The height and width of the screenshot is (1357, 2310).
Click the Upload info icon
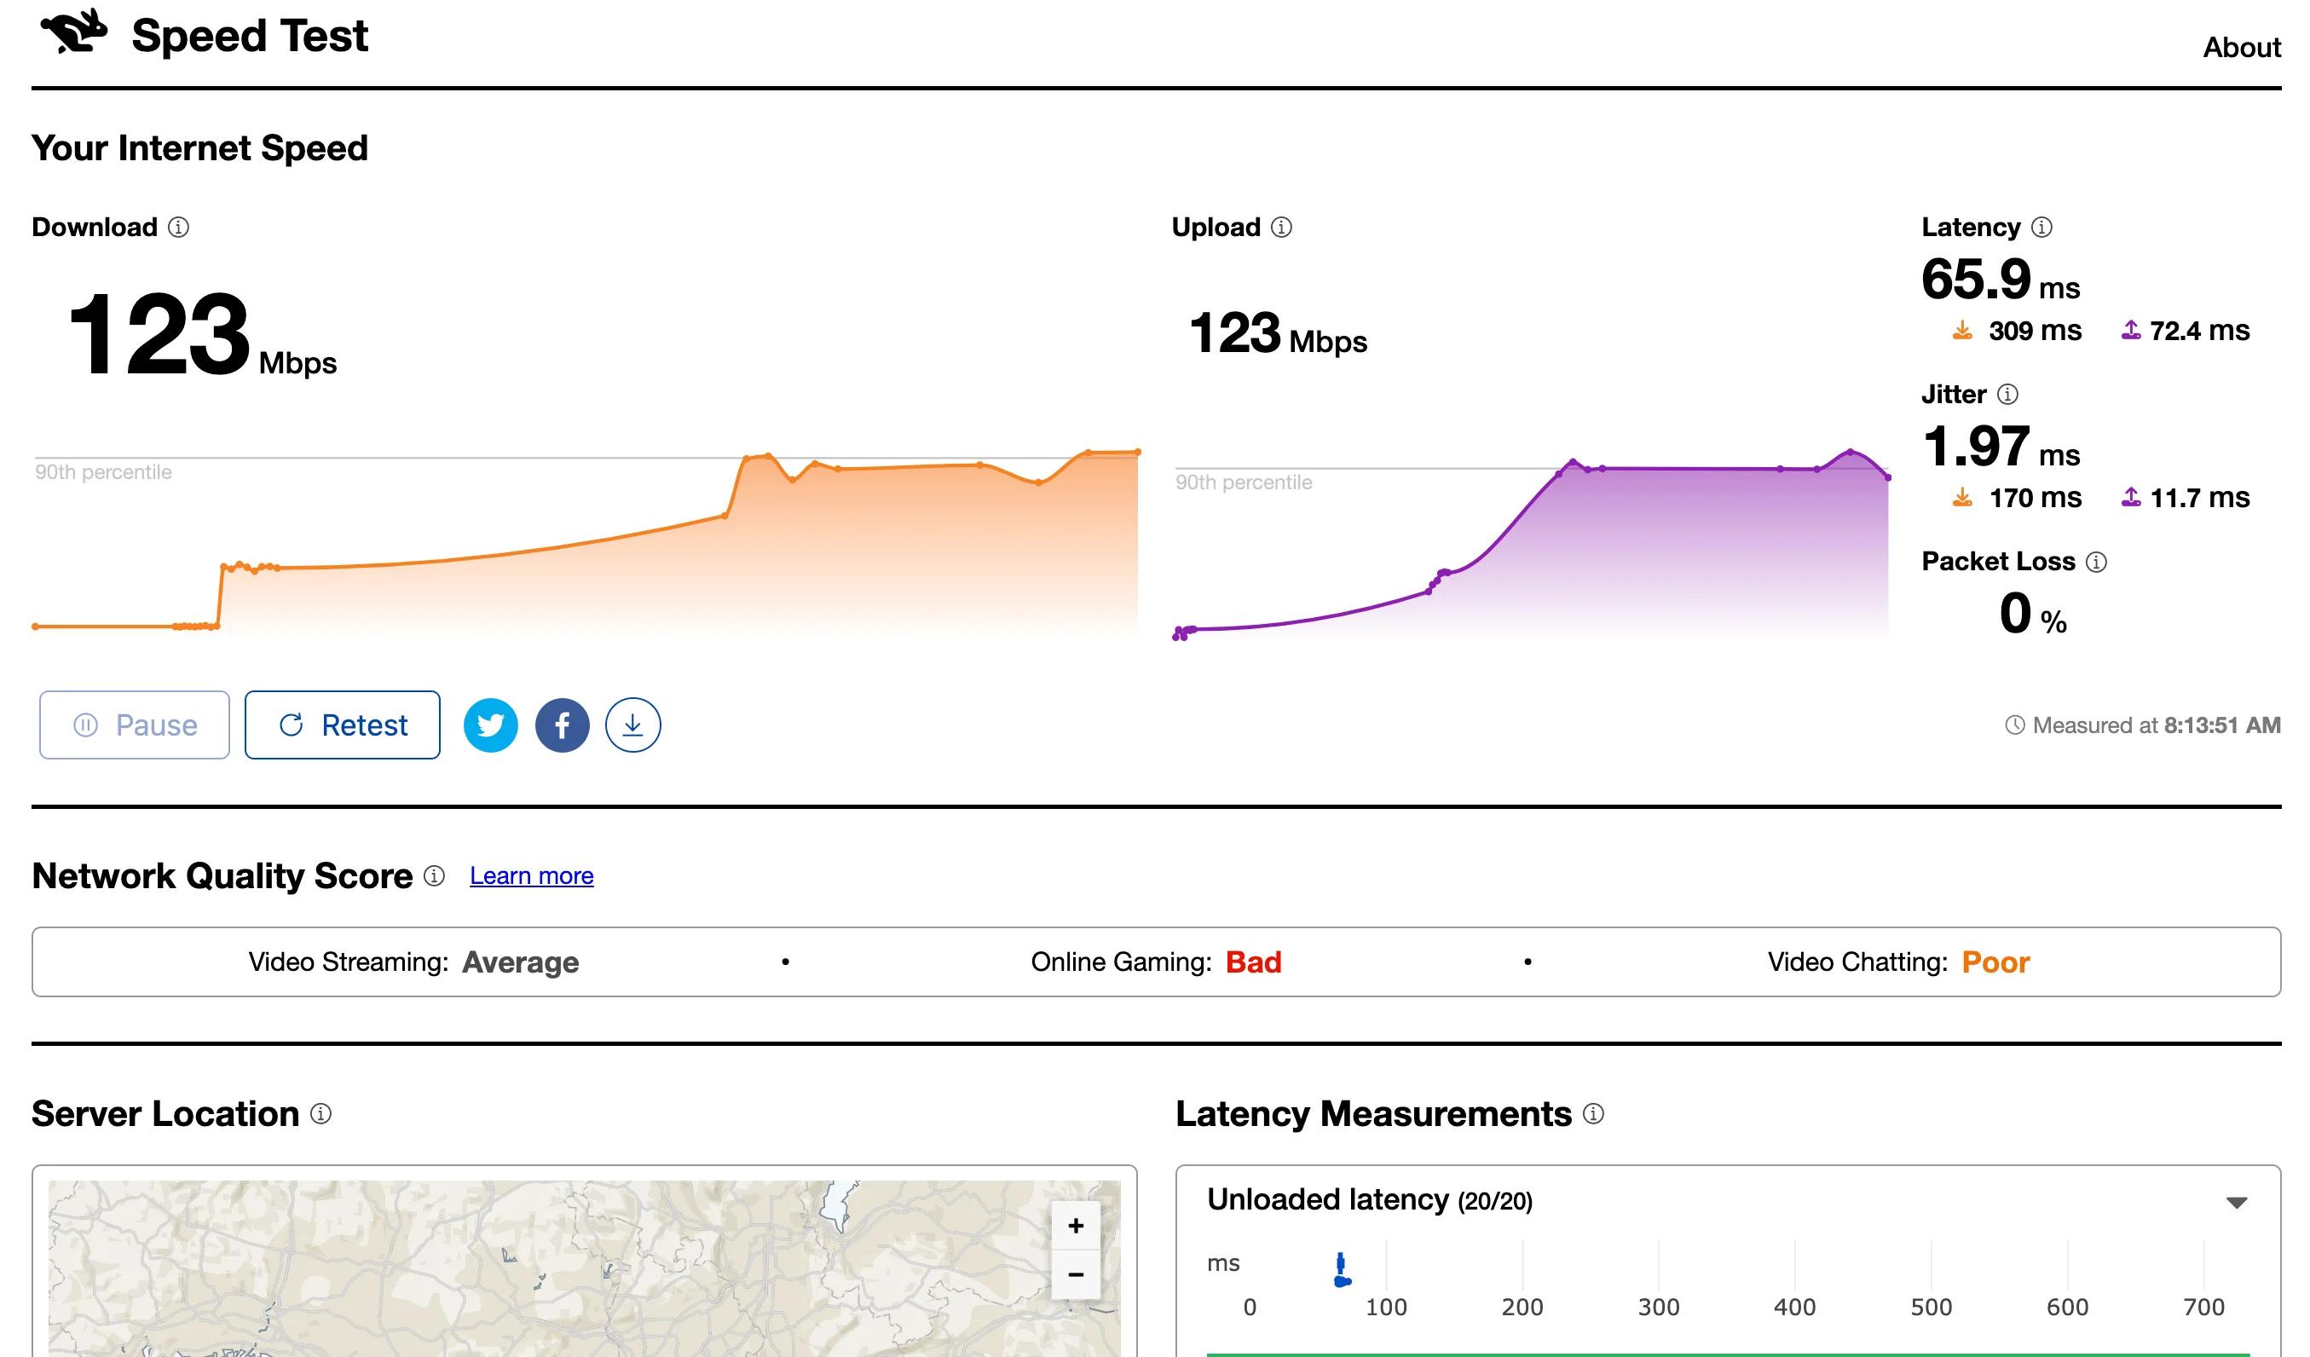click(x=1281, y=228)
